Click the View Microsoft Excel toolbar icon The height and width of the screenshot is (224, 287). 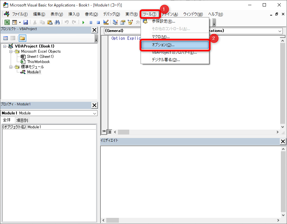click(7, 22)
